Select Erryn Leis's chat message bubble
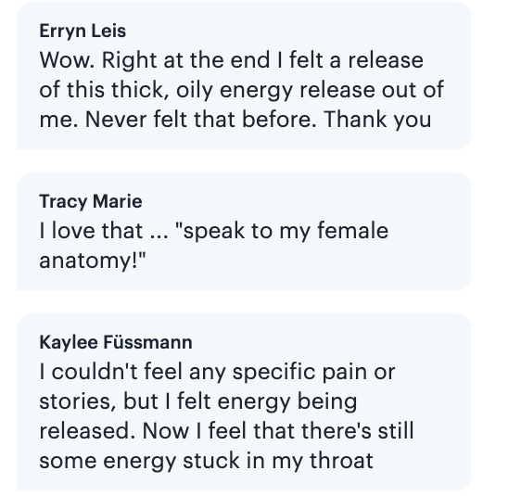This screenshot has width=521, height=496. click(244, 76)
